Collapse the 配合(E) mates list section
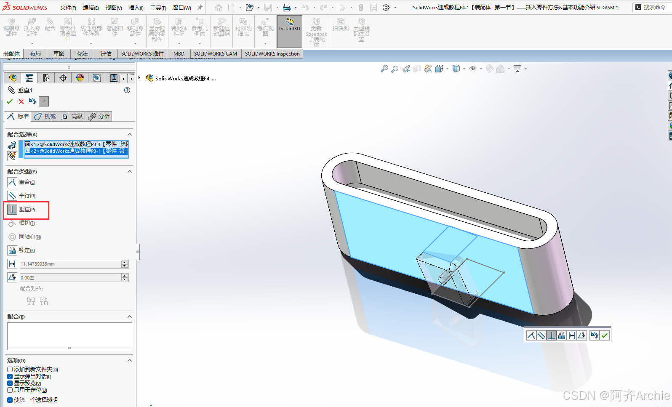This screenshot has width=672, height=407. tap(130, 317)
